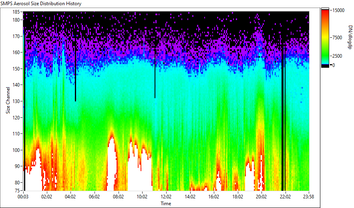Click the 75 size channel label
The width and height of the screenshot is (354, 208).
(17, 191)
